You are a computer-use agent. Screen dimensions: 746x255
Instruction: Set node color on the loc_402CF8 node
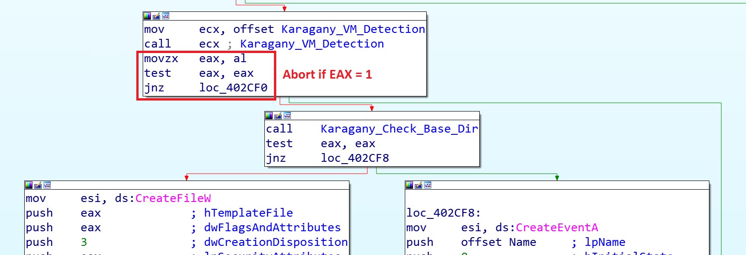click(409, 185)
